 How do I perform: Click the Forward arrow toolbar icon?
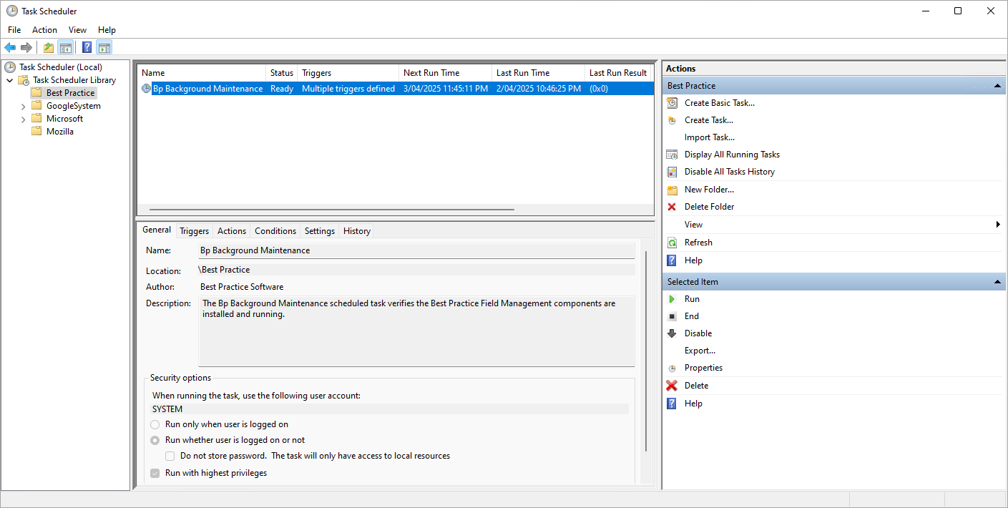pyautogui.click(x=26, y=48)
